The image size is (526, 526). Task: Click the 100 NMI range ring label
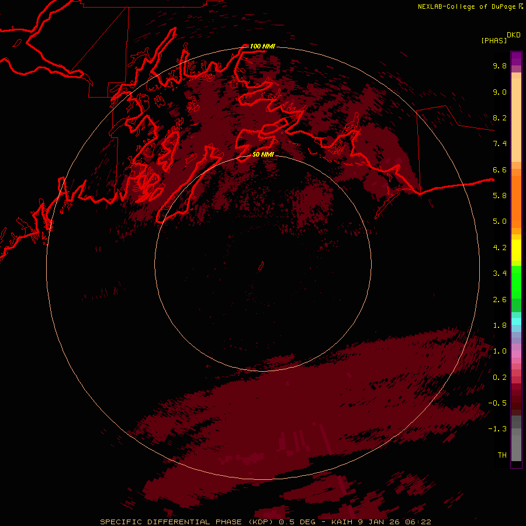[262, 46]
